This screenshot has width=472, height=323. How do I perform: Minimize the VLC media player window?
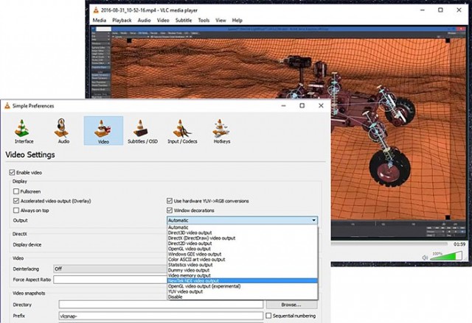(x=423, y=10)
